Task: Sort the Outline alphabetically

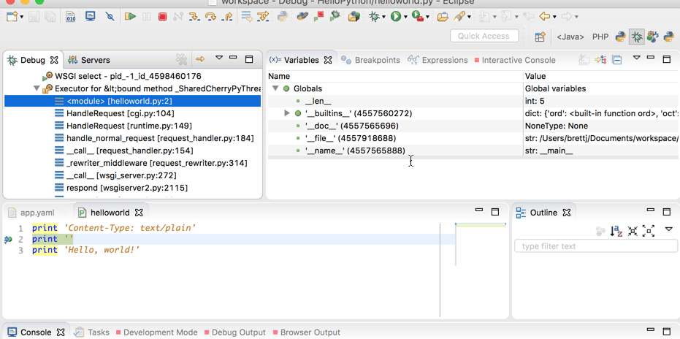Action: (x=616, y=231)
